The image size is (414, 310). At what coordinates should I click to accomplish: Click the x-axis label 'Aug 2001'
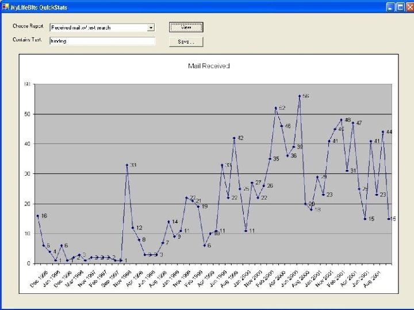pos(372,278)
